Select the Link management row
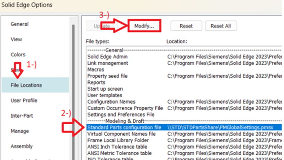This screenshot has height=160, width=284. pyautogui.click(x=184, y=63)
